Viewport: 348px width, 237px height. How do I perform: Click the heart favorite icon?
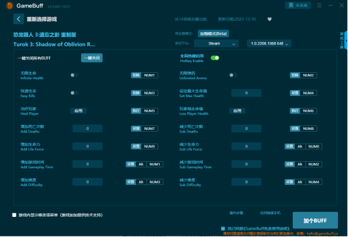click(x=269, y=19)
